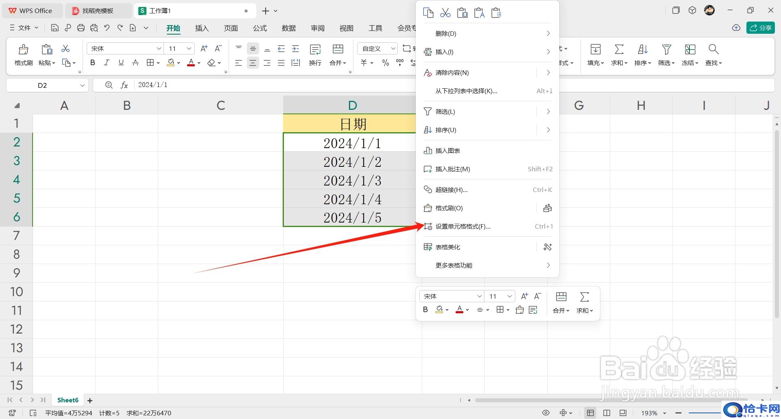Click the increase indent icon
The image size is (781, 419).
click(x=296, y=49)
